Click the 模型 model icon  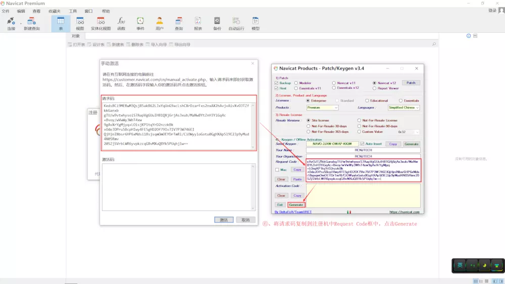[x=256, y=24]
